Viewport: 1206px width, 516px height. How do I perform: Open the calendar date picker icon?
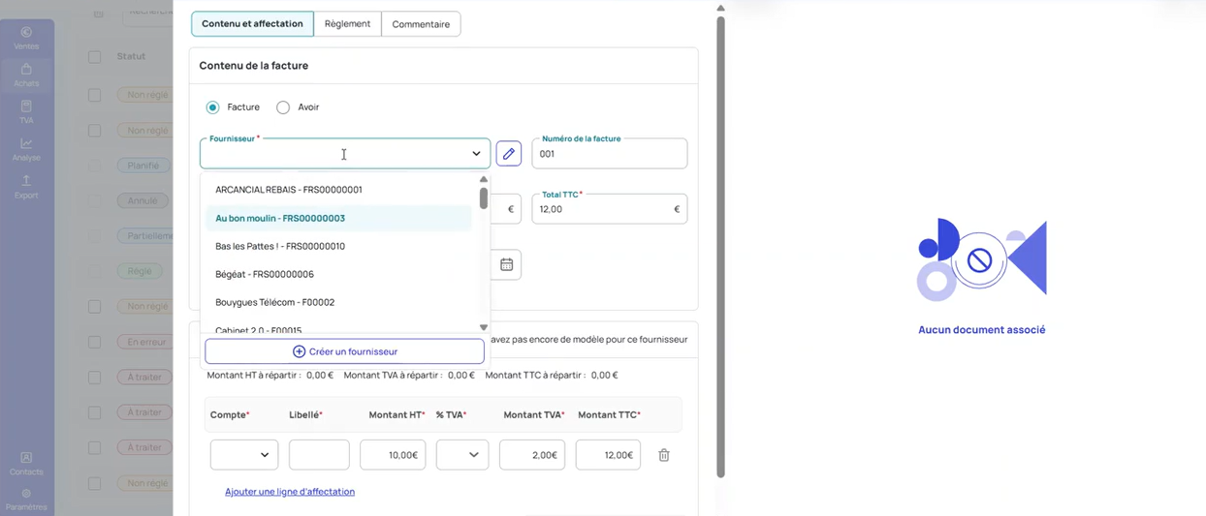click(506, 264)
